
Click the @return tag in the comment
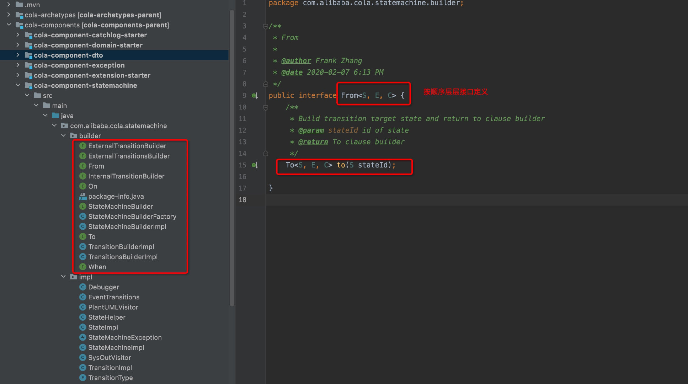313,142
